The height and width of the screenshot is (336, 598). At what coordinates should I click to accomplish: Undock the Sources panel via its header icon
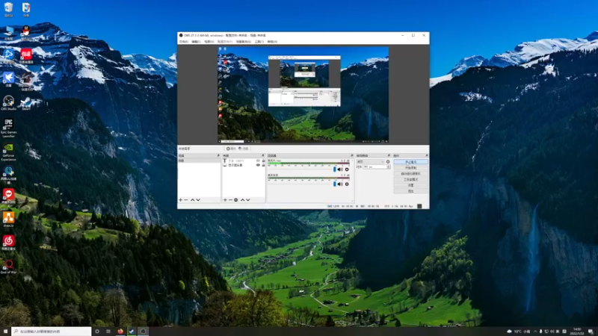coord(263,155)
